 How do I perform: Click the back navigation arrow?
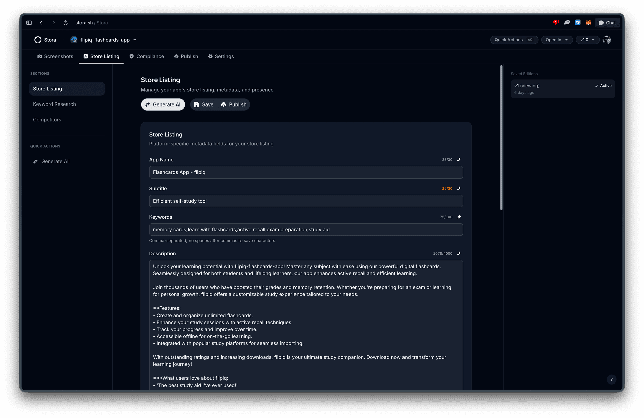coord(41,22)
